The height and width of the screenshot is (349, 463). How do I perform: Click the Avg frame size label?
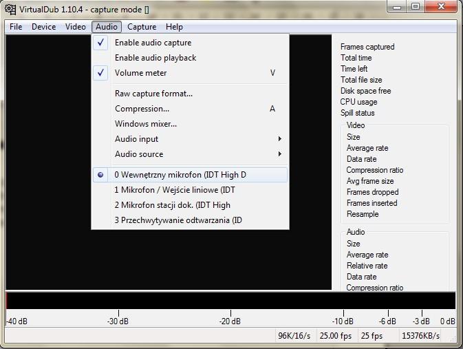[x=370, y=181]
